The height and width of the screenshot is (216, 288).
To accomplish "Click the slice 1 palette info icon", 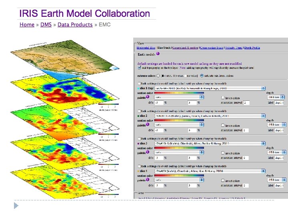I will 148,97.
